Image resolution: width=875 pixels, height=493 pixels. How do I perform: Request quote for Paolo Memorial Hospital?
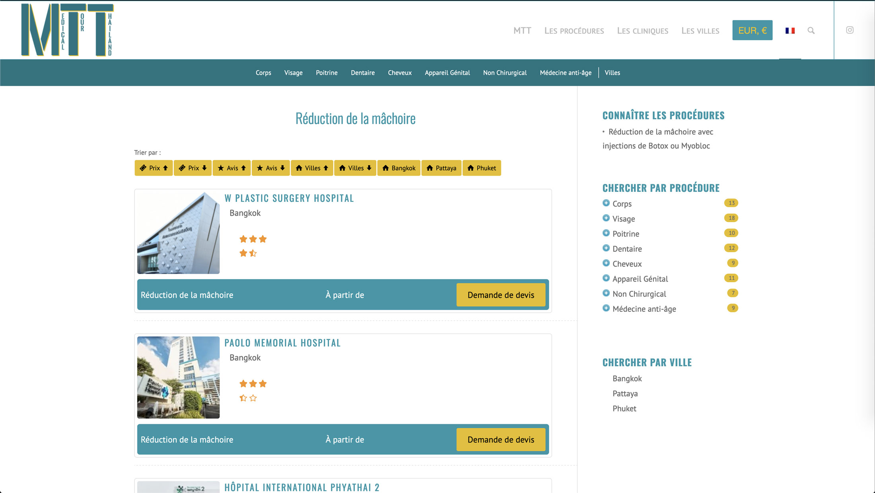coord(501,439)
